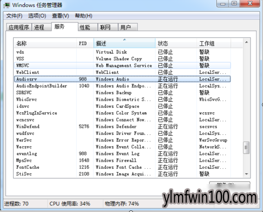263x212 pixels.
Task: Select the SDRSVC service row
Action: [x=122, y=93]
